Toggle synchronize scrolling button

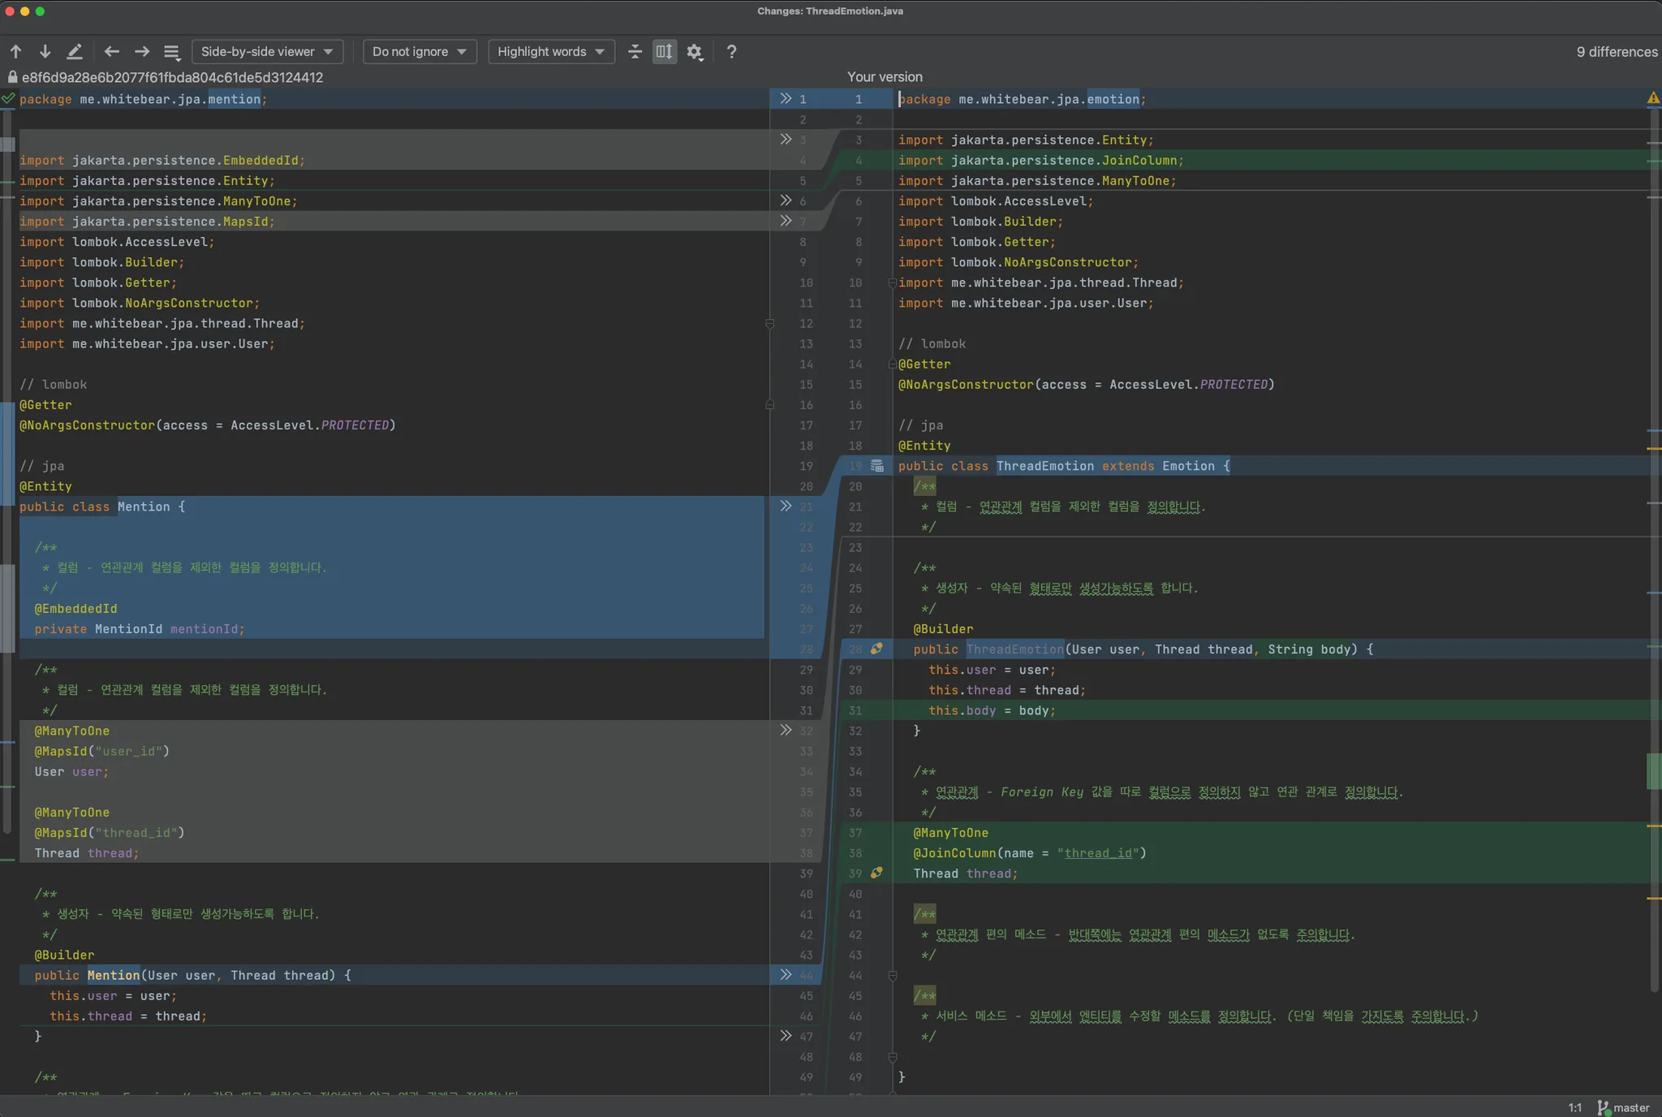click(665, 52)
